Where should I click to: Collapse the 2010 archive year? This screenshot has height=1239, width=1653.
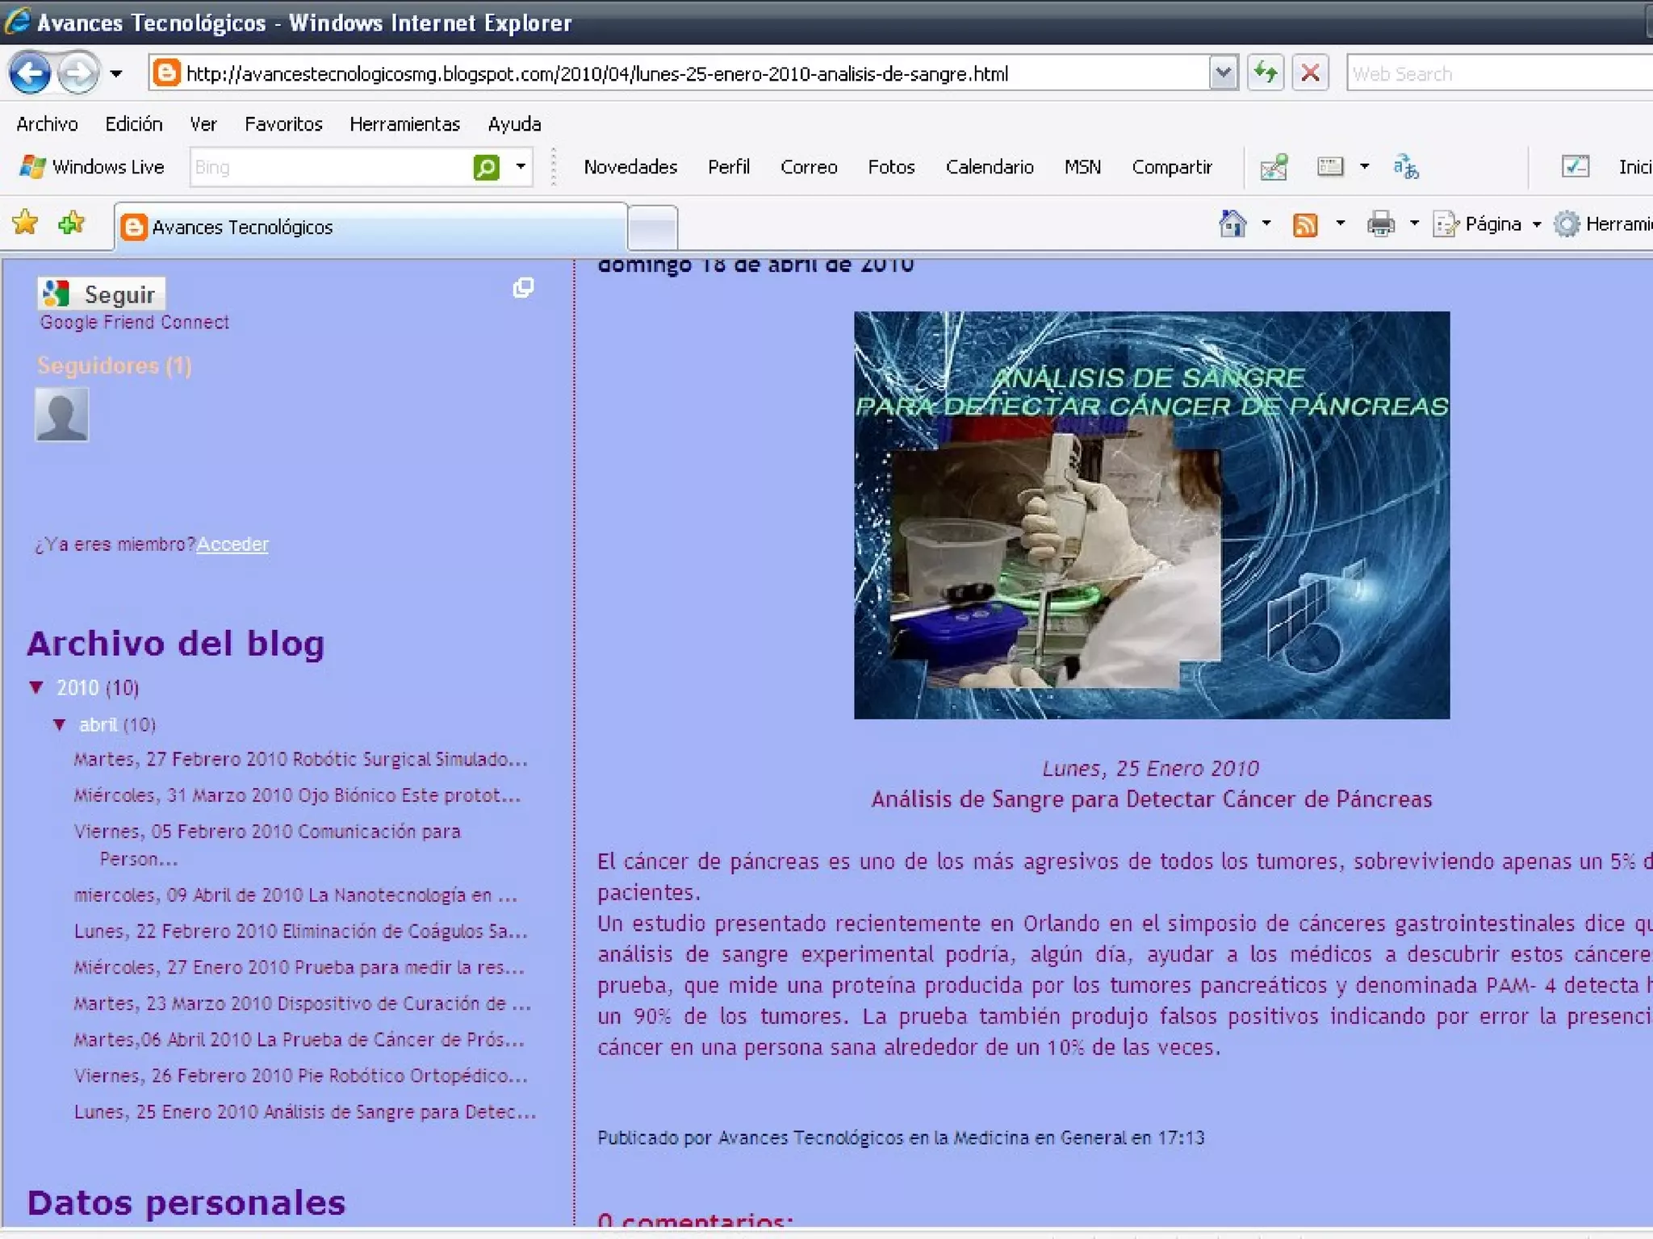coord(36,687)
